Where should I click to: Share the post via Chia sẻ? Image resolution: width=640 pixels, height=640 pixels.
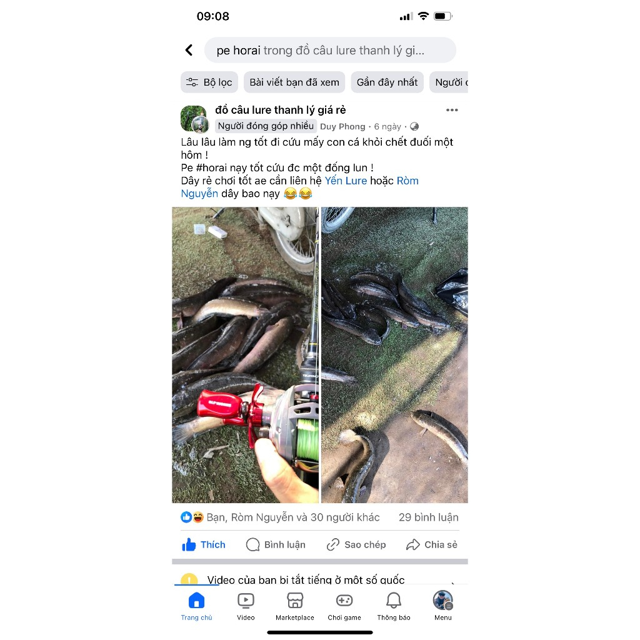click(x=431, y=544)
